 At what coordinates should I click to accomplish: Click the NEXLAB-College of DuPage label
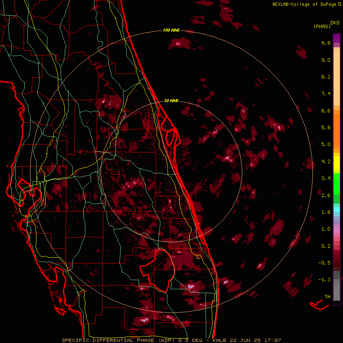(x=305, y=4)
